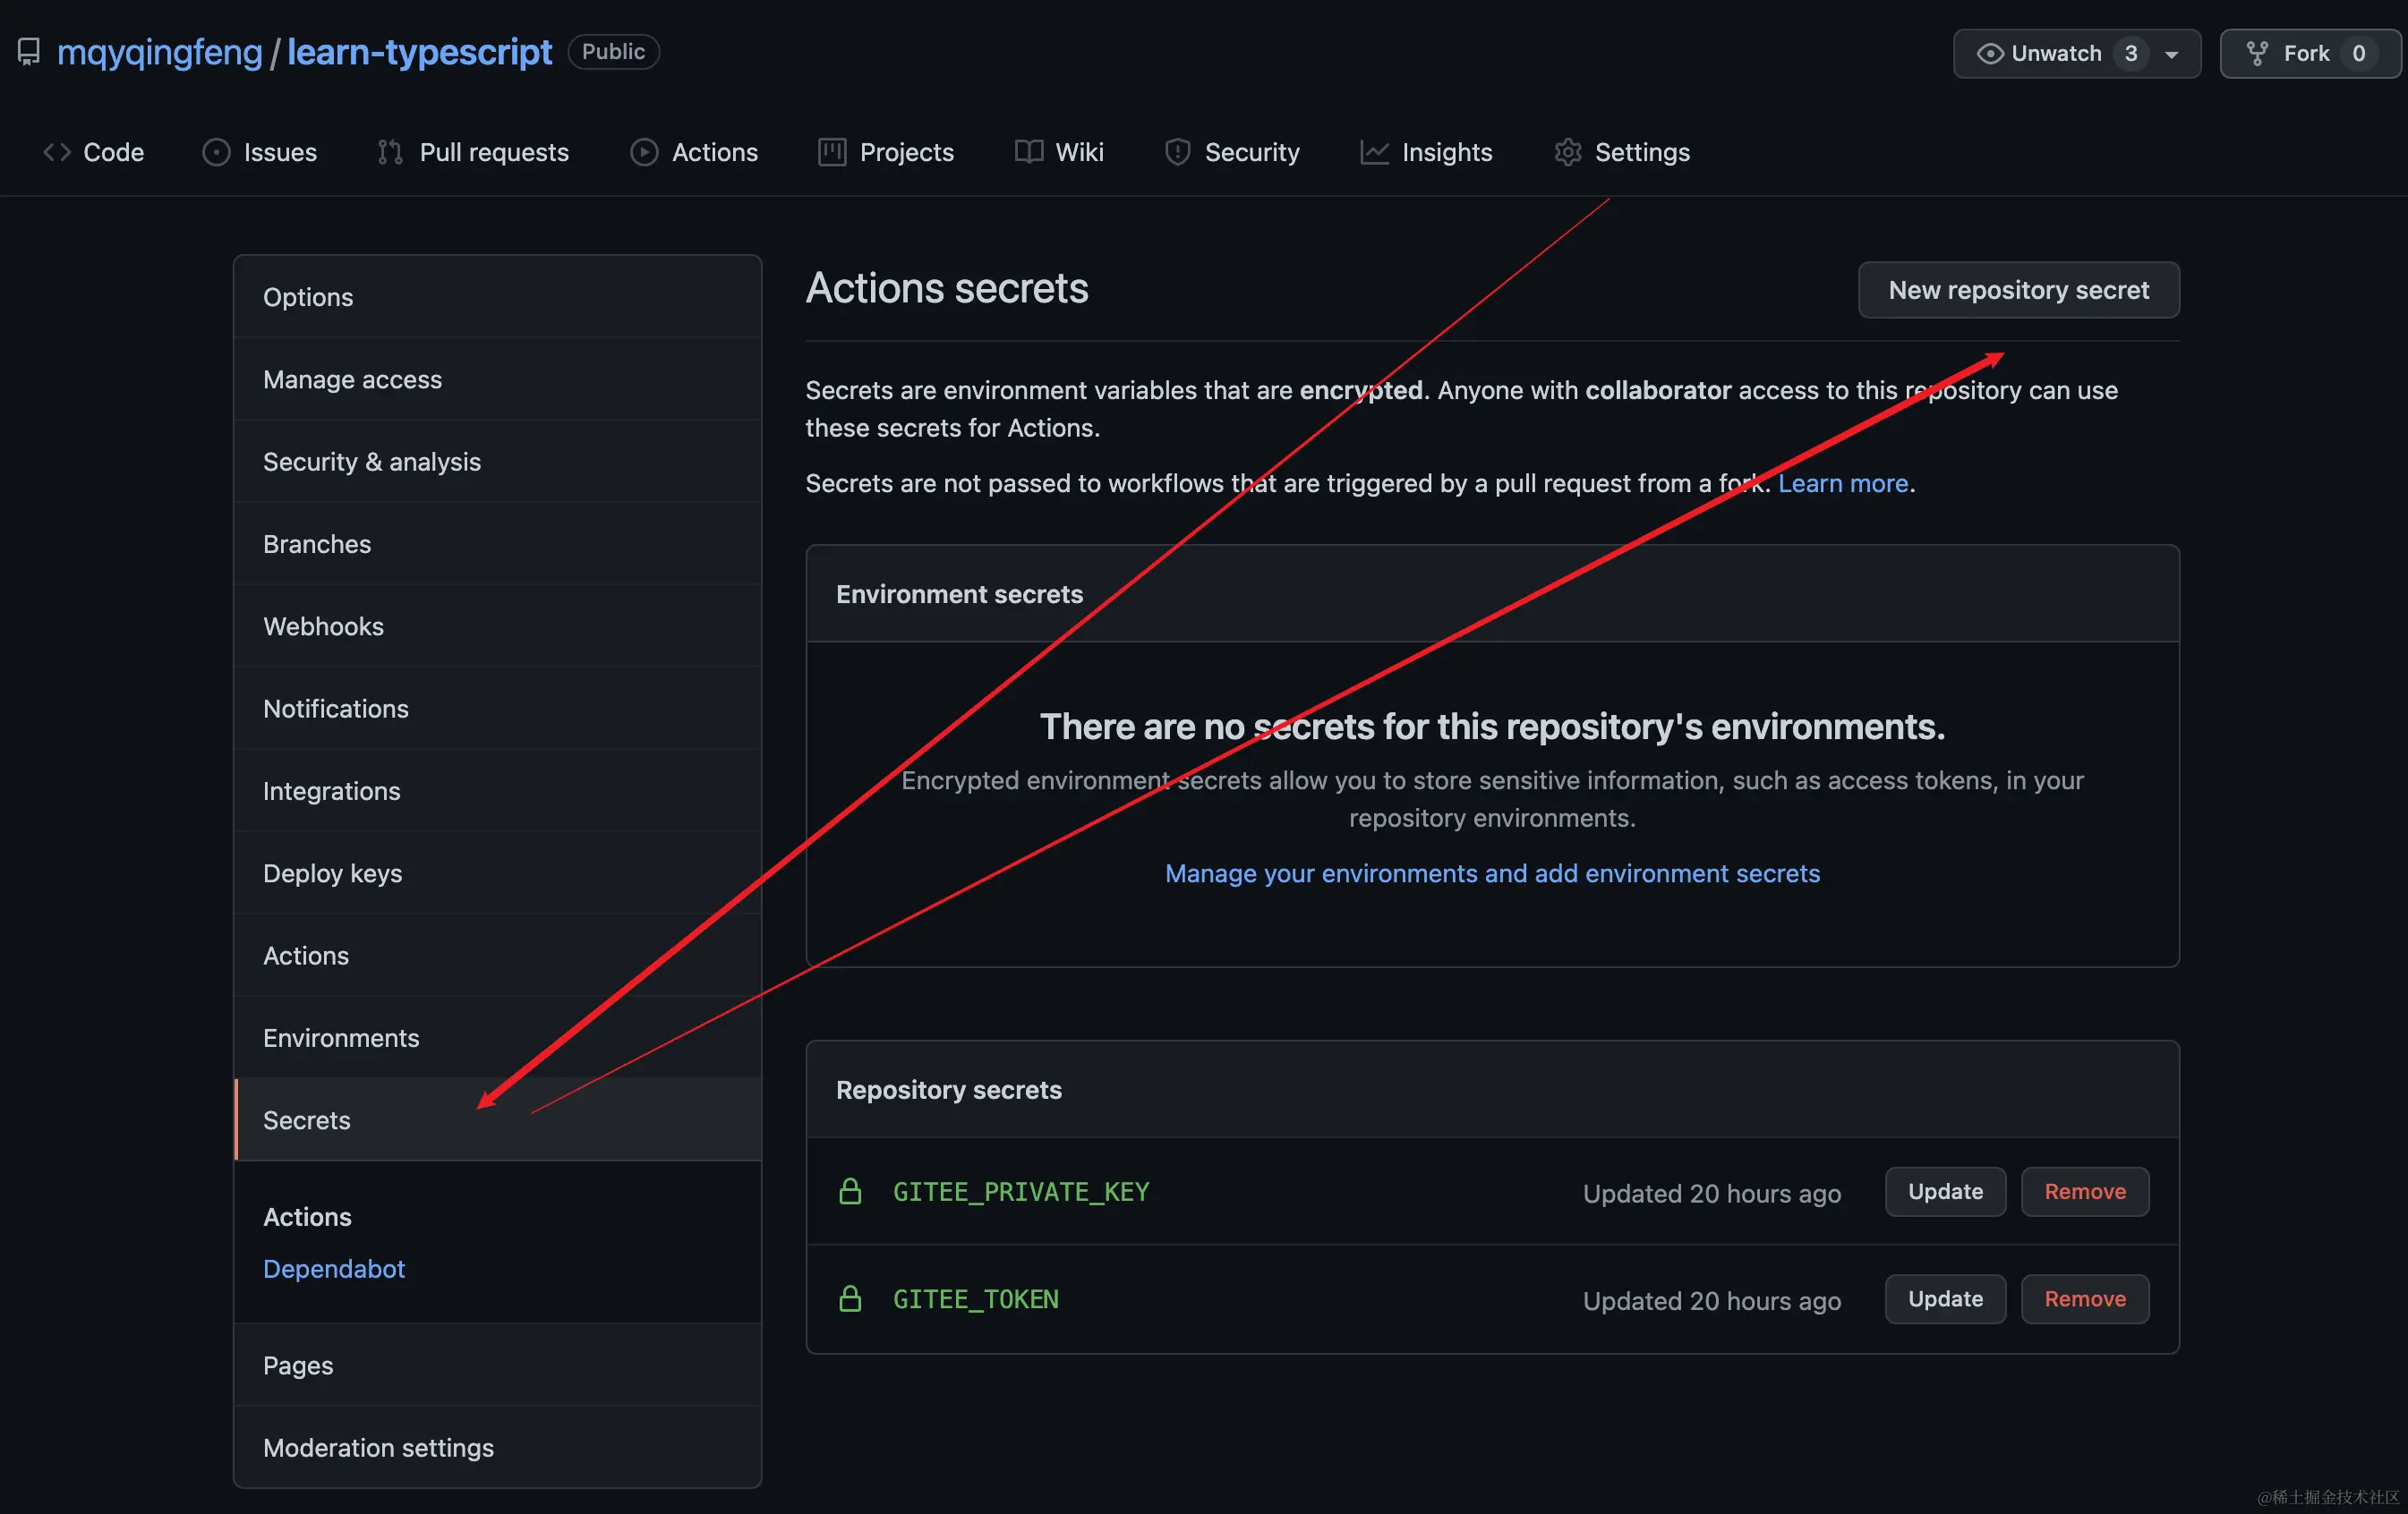This screenshot has width=2408, height=1514.
Task: Click the Issues circle-dot icon
Action: [216, 152]
